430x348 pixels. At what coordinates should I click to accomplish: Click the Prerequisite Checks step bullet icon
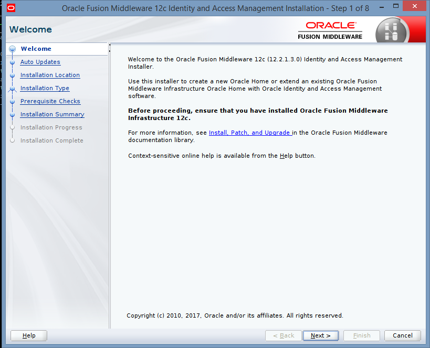13,102
